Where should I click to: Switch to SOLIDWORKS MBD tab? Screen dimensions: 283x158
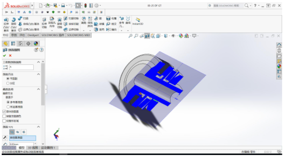[x=79, y=35]
